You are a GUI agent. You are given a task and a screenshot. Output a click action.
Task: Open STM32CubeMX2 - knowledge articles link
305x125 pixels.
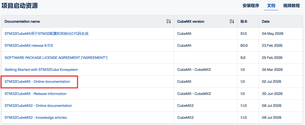tap(36, 118)
